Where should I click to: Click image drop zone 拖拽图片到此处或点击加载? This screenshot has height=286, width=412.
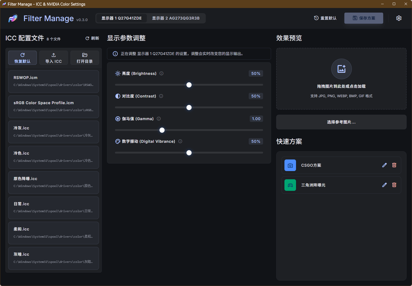(x=341, y=79)
